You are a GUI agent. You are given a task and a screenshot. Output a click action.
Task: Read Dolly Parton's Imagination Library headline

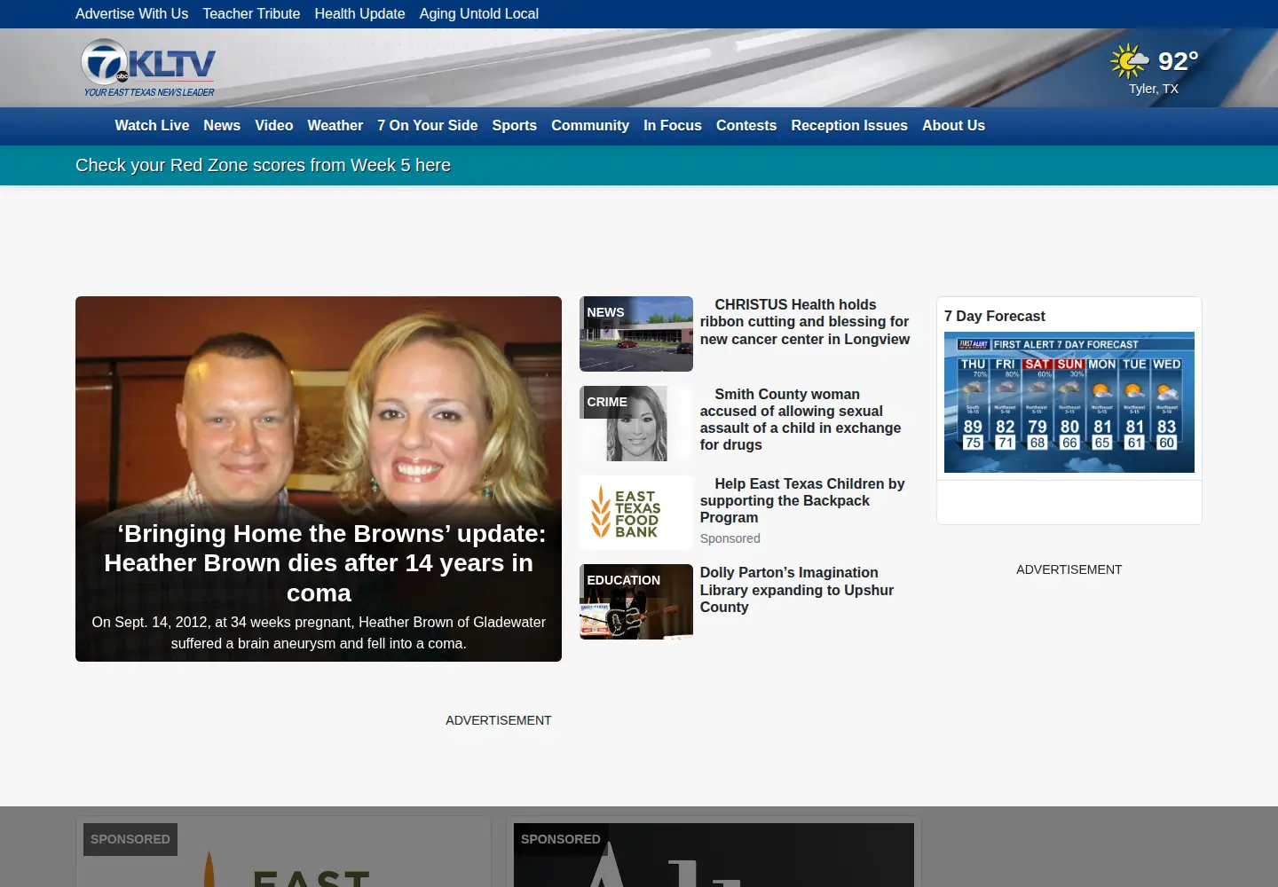(797, 590)
